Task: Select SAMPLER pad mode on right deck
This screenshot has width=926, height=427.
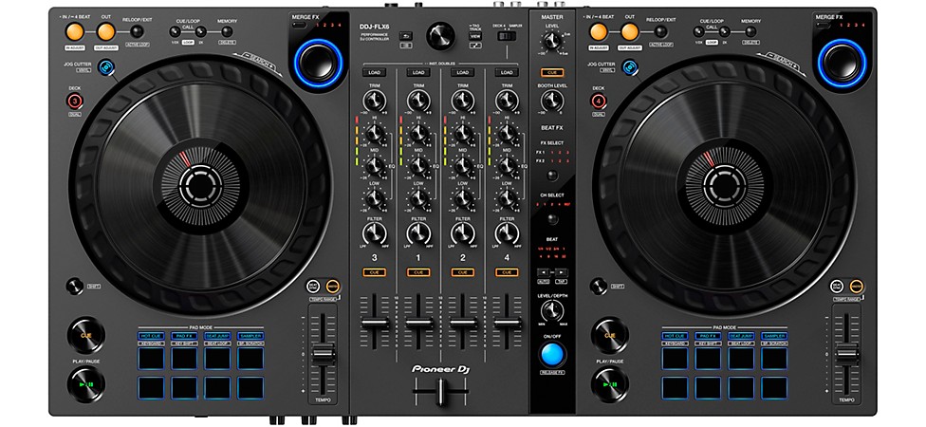Action: click(x=773, y=336)
